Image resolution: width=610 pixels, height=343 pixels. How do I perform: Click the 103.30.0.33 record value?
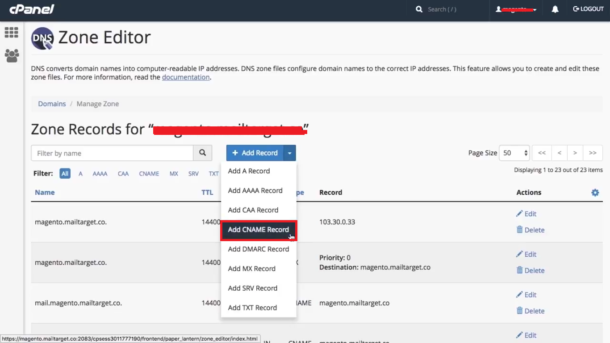coord(337,222)
